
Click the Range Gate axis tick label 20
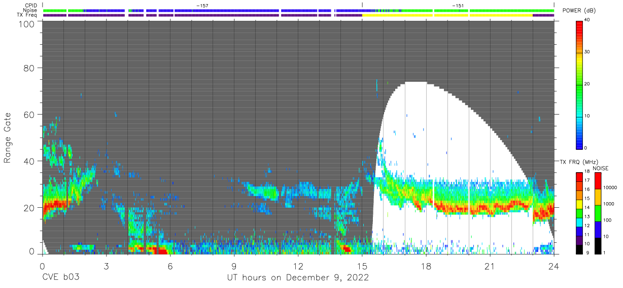point(29,208)
